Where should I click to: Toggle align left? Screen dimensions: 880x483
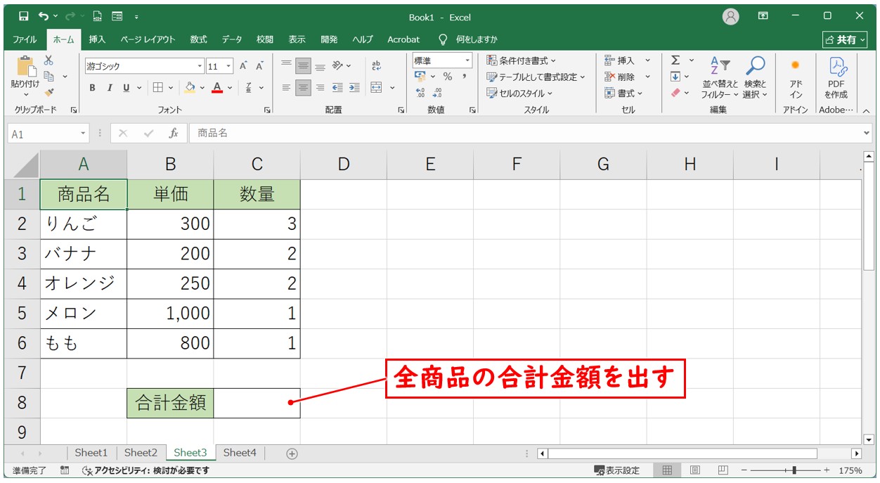pyautogui.click(x=286, y=88)
